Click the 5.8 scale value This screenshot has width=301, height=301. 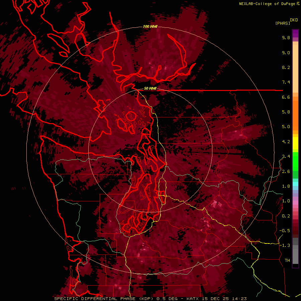(286, 112)
